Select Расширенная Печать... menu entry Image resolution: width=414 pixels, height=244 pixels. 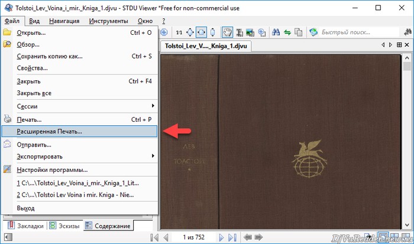pos(79,131)
